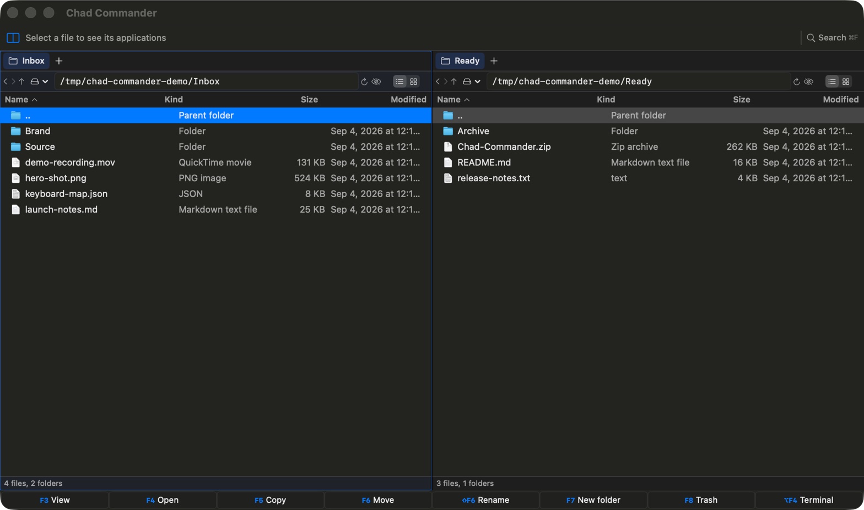Click the Chad-Commander.zip file icon
This screenshot has height=510, width=864.
448,147
